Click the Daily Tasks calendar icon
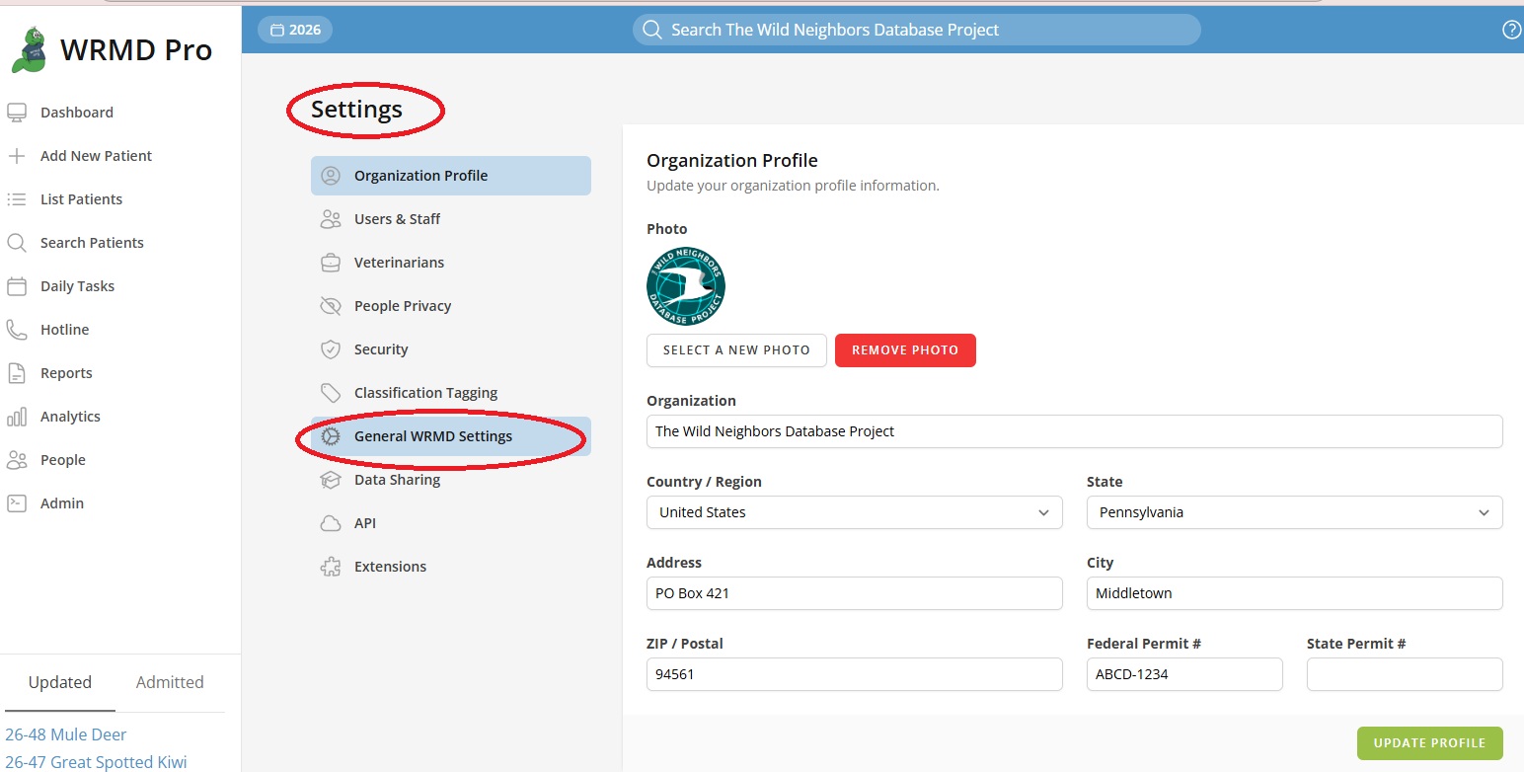This screenshot has width=1524, height=772. click(17, 286)
